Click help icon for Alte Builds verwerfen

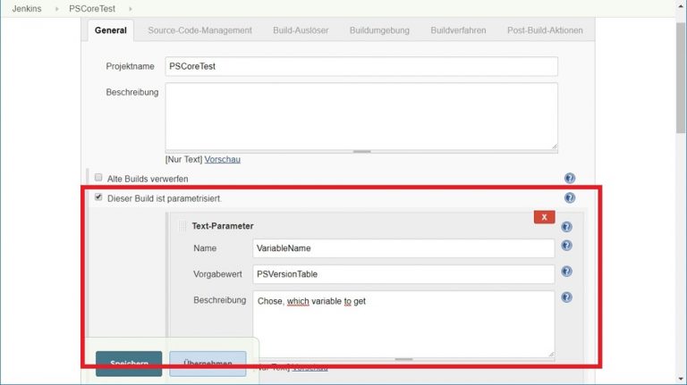pos(570,179)
